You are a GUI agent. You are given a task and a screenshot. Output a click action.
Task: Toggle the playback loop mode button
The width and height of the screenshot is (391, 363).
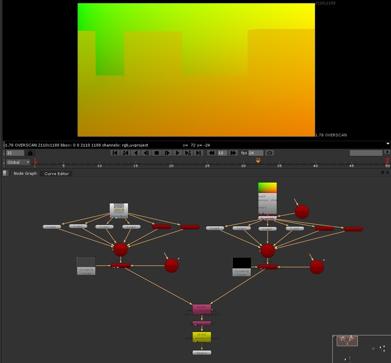[x=269, y=153]
